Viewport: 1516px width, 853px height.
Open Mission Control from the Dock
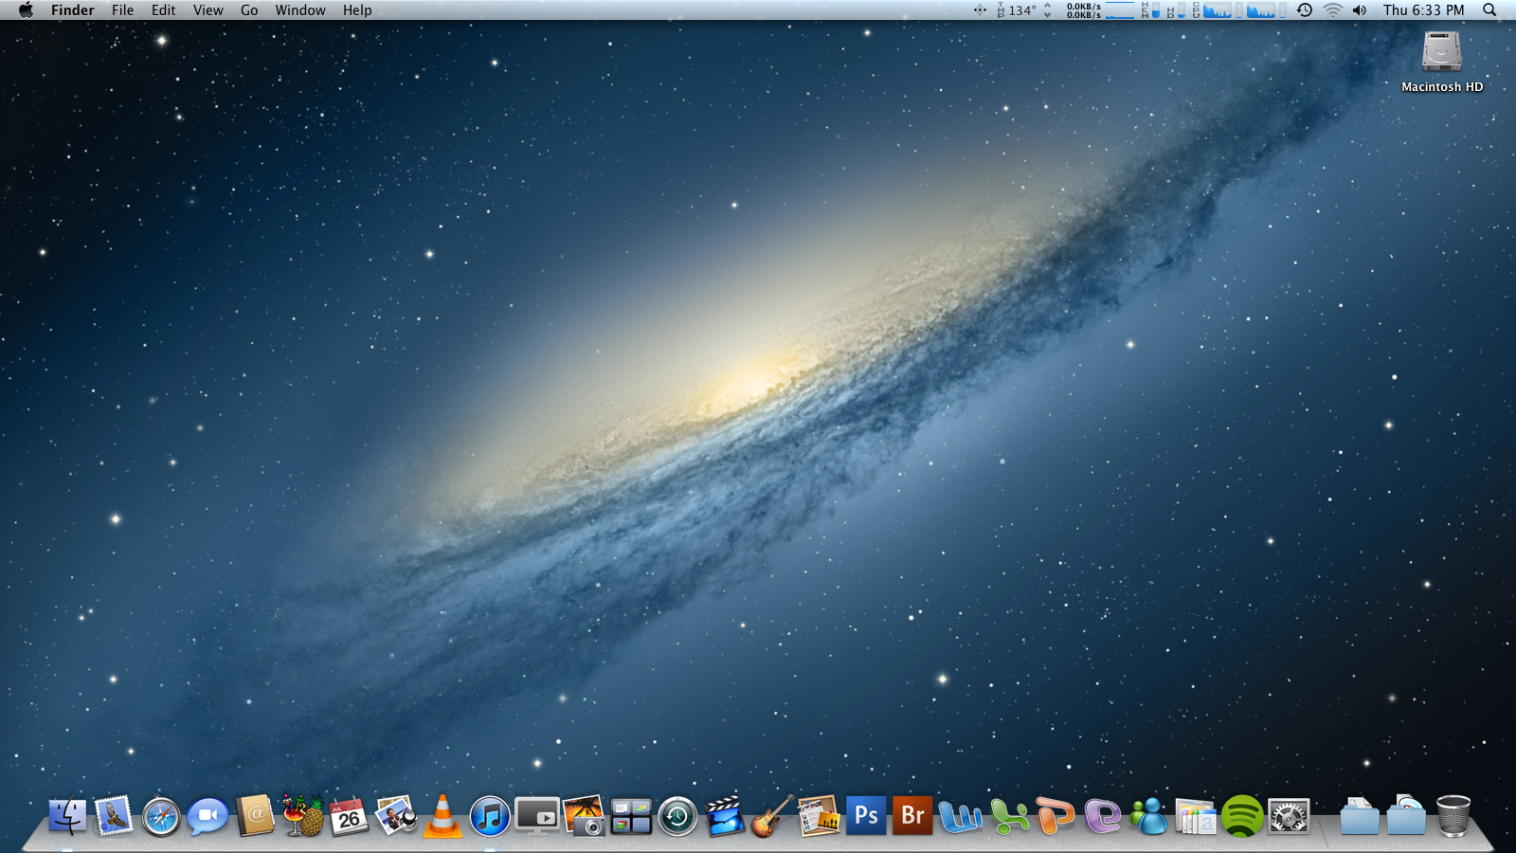coord(631,816)
